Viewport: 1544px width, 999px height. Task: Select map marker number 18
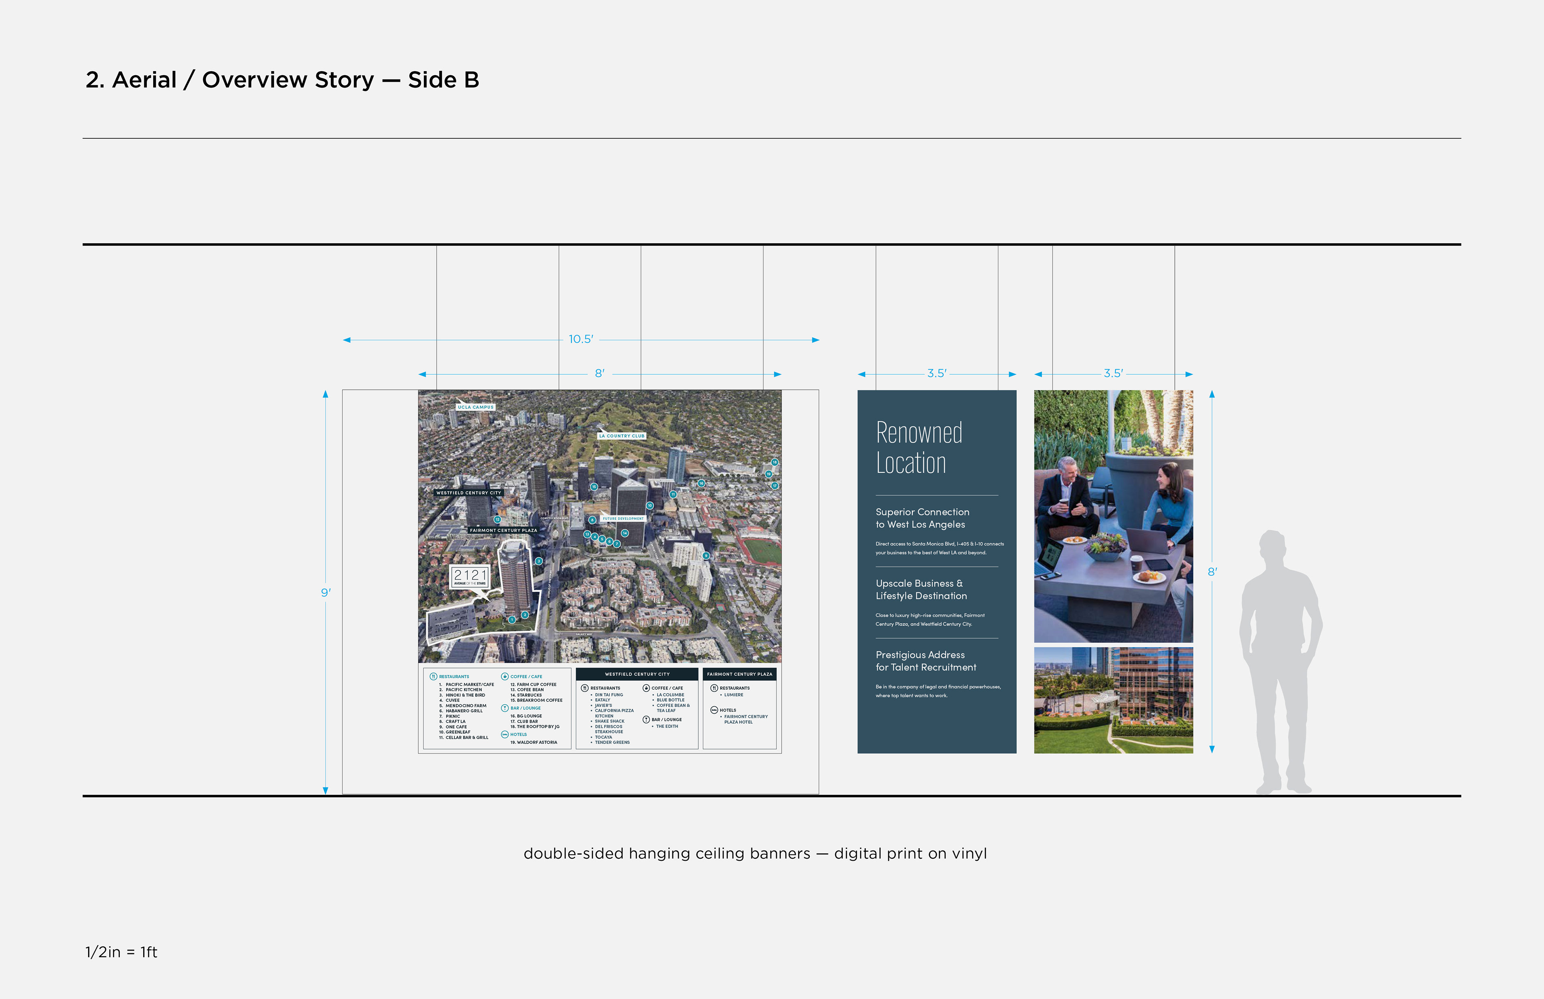pyautogui.click(x=774, y=463)
